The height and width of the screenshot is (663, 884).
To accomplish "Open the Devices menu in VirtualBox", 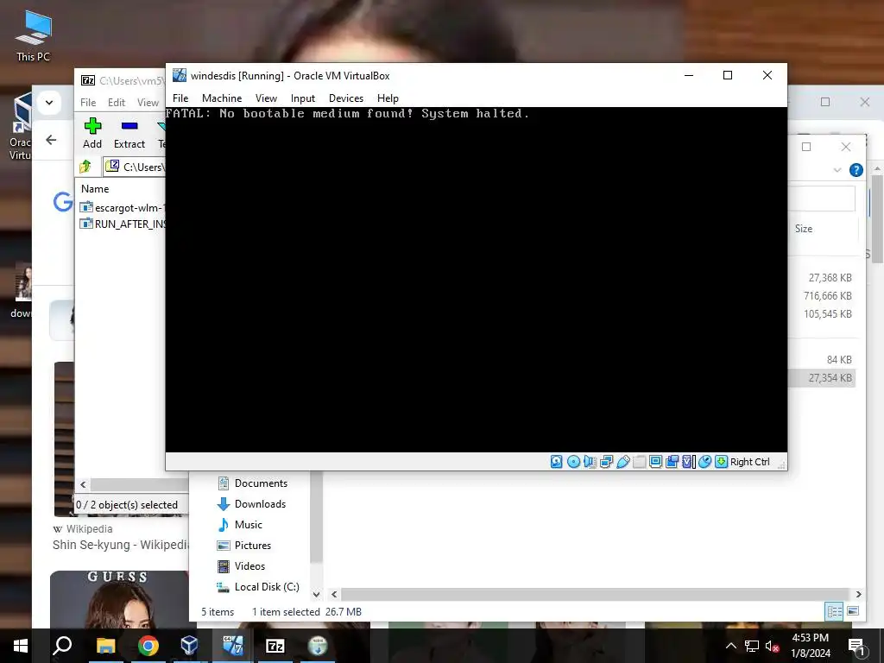I will [x=346, y=98].
